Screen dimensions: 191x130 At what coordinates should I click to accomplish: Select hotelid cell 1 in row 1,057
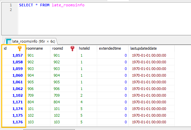click(x=87, y=55)
